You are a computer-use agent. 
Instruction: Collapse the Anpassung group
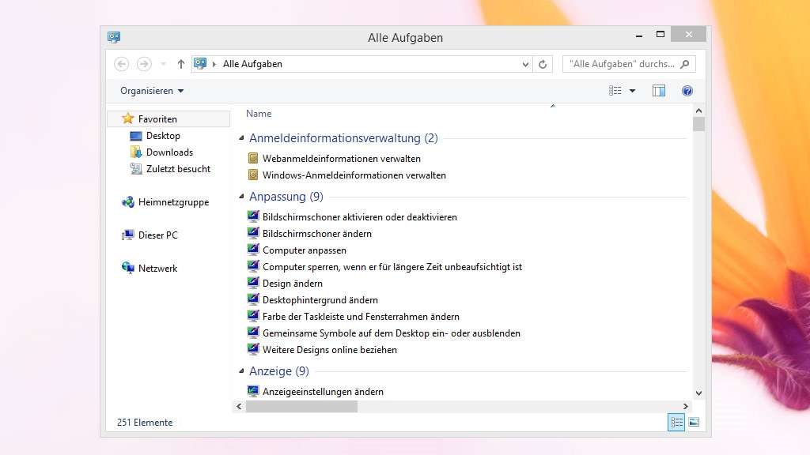[x=242, y=197]
